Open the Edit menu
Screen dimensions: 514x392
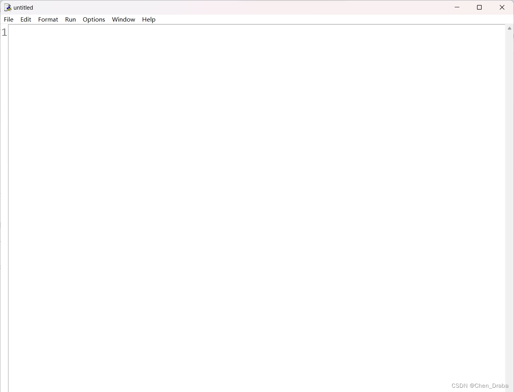(x=26, y=19)
